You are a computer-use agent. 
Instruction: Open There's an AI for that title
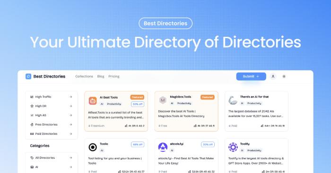pyautogui.click(x=254, y=97)
